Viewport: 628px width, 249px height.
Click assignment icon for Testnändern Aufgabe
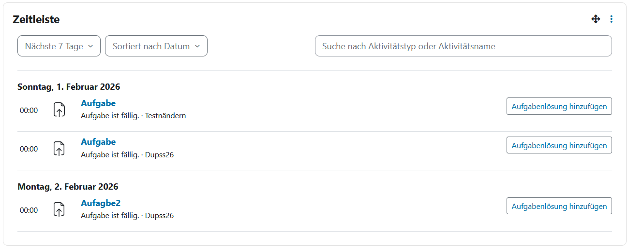[x=59, y=110]
